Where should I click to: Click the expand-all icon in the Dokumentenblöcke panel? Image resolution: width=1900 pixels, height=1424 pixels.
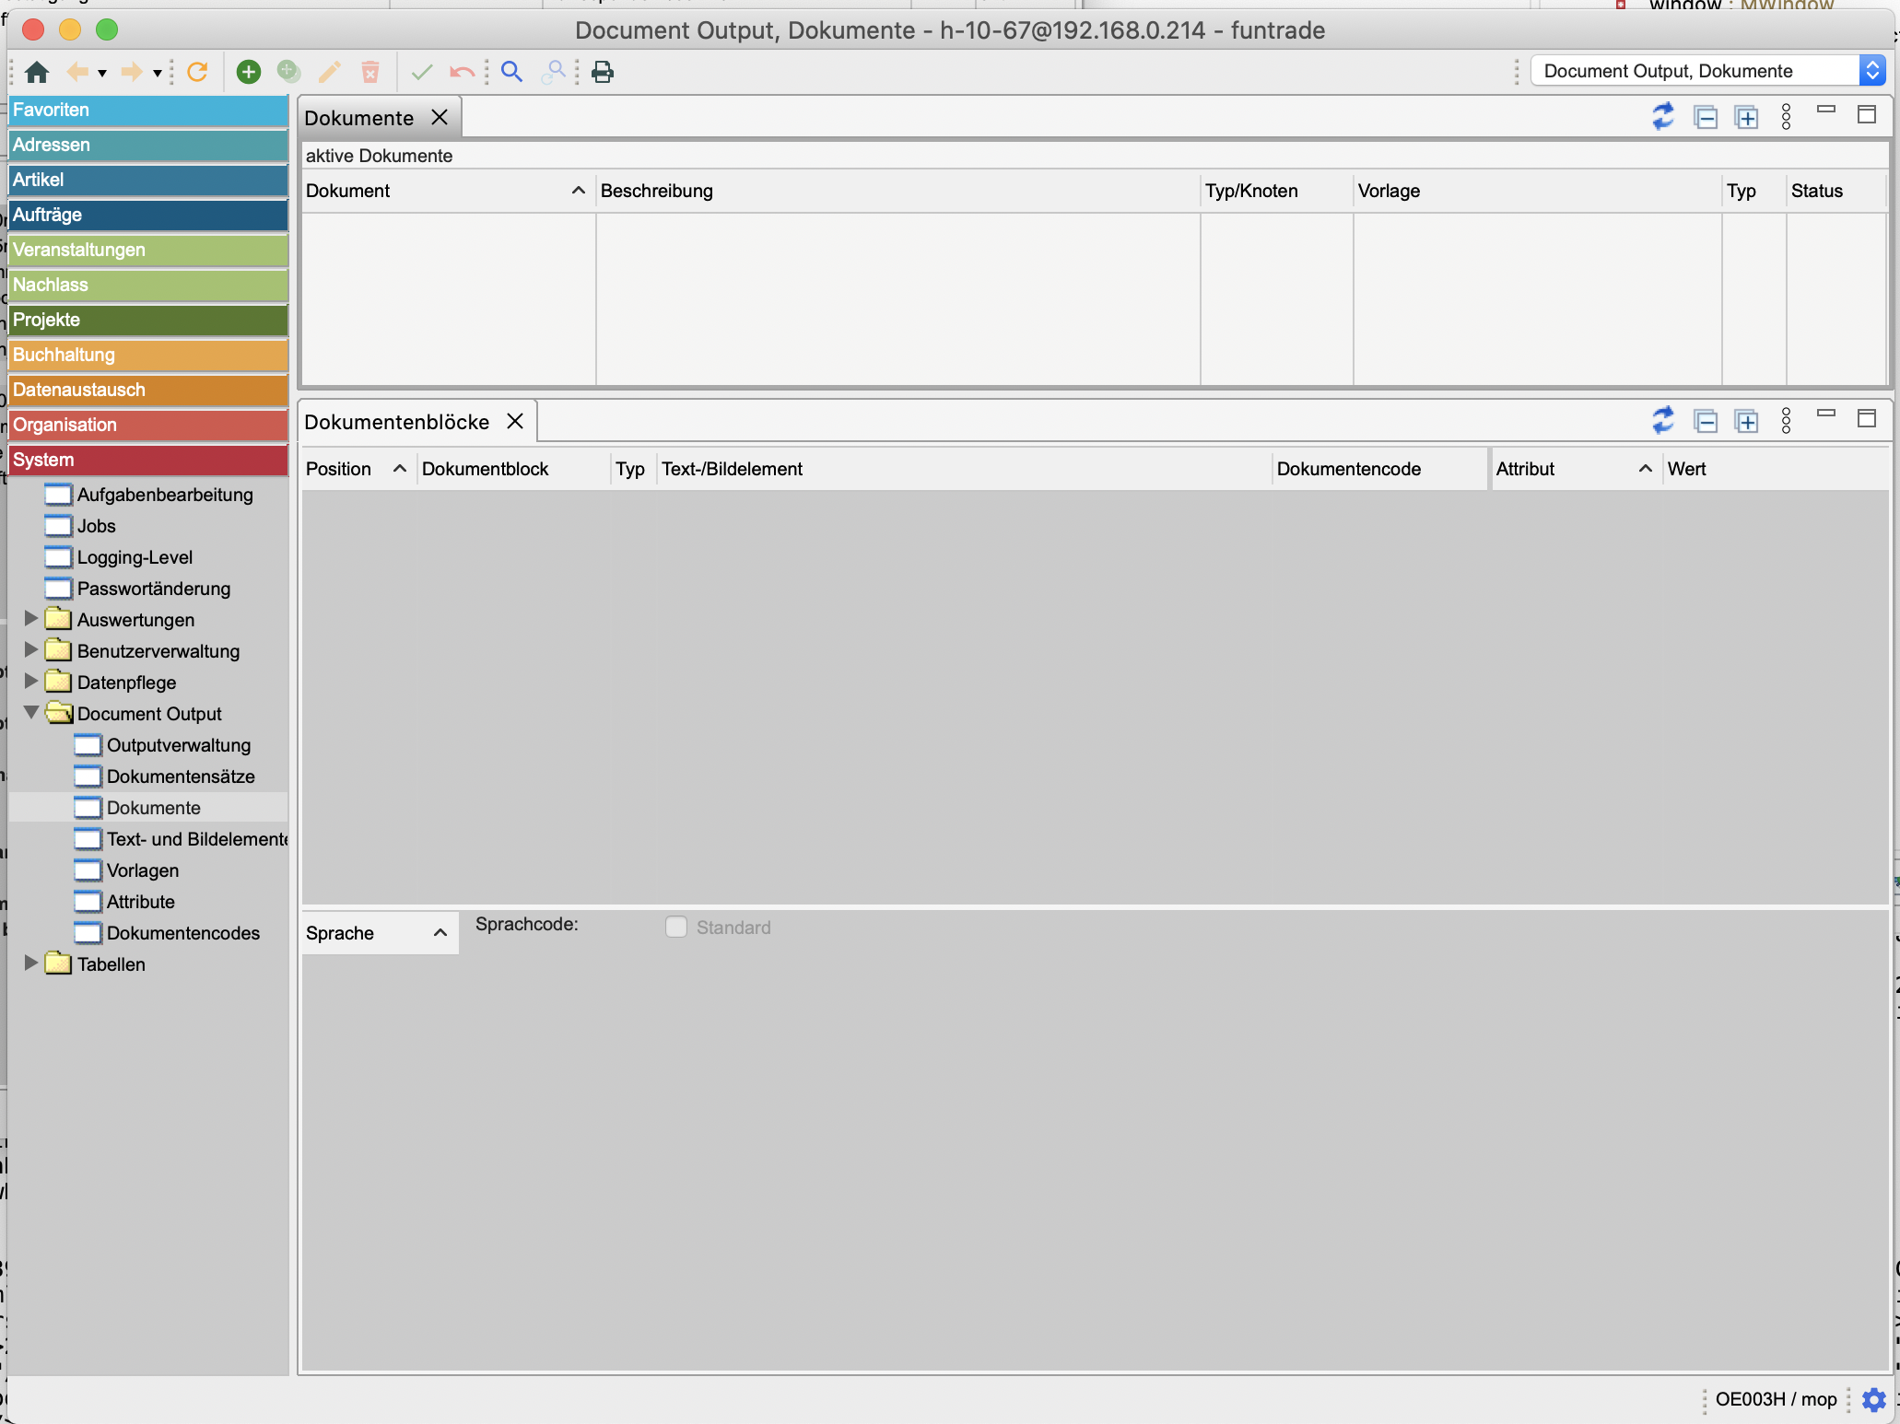point(1746,421)
